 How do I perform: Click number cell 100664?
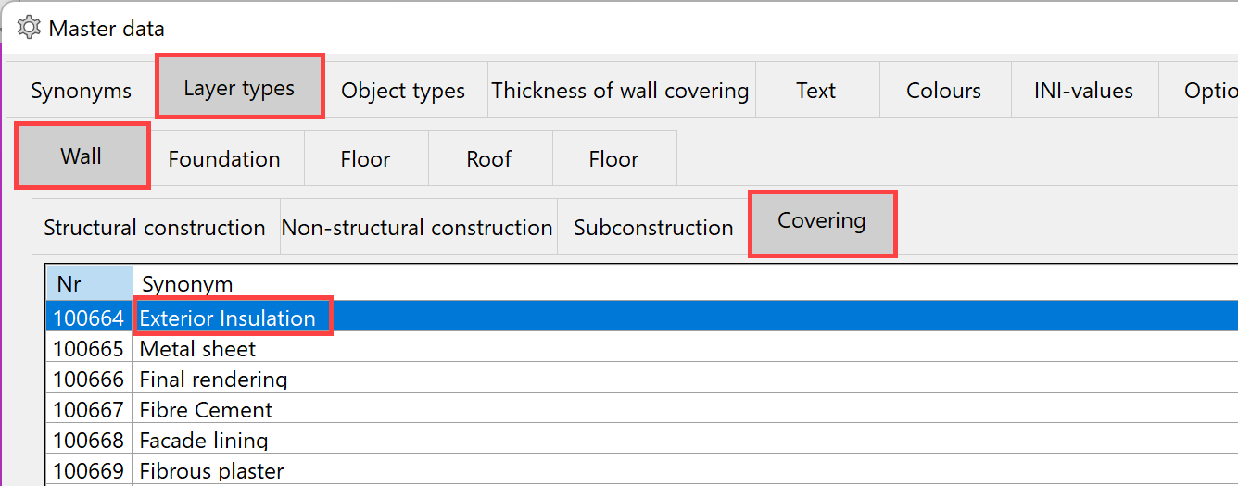point(89,318)
